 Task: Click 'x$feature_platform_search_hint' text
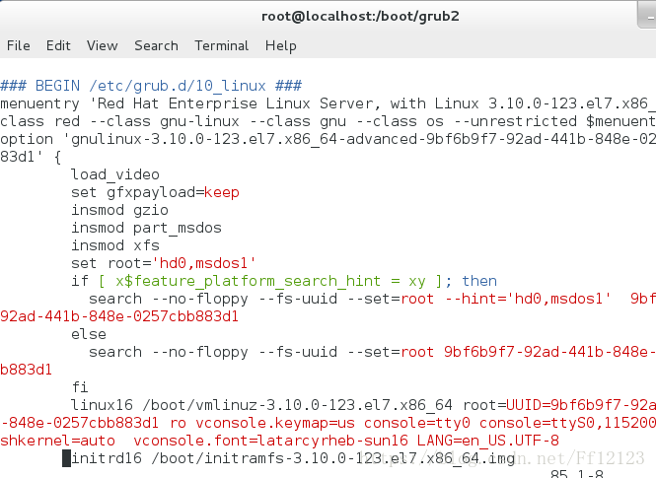(x=248, y=281)
